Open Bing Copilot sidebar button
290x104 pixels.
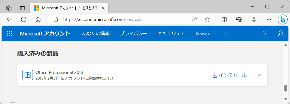(283, 19)
